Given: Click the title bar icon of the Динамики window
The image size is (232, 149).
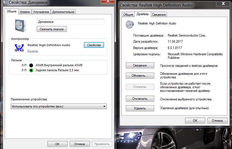Looking at the screenshot, I should [5, 2].
